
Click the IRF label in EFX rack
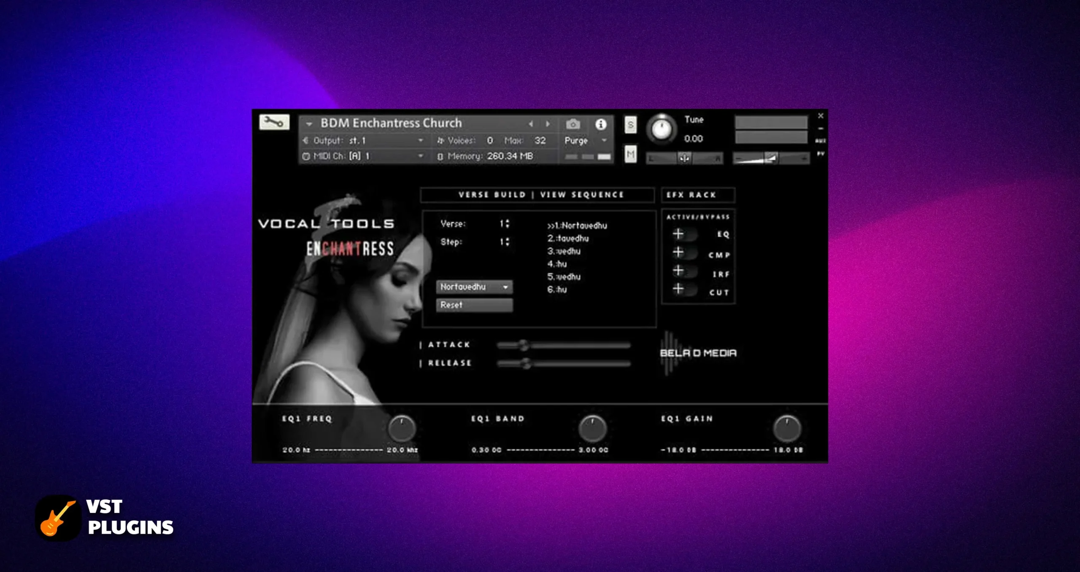point(721,274)
